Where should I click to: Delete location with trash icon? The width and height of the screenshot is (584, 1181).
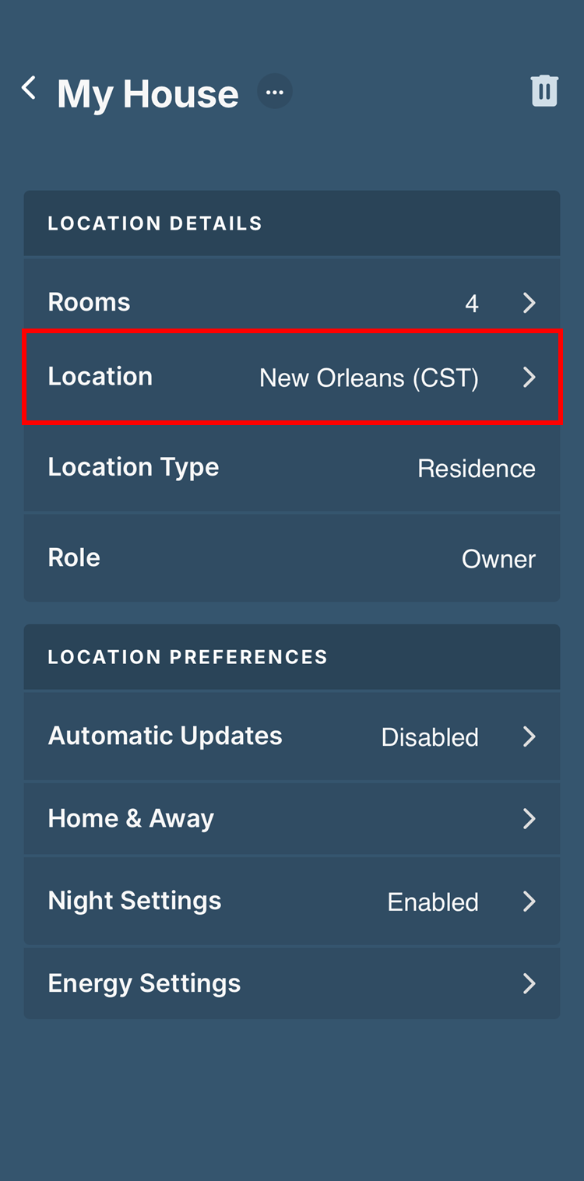[544, 91]
